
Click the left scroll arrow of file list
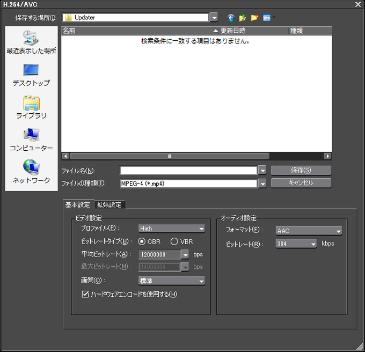pos(65,156)
